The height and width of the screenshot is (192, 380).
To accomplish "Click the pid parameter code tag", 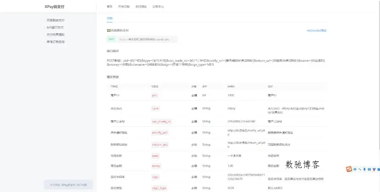I will (155, 96).
